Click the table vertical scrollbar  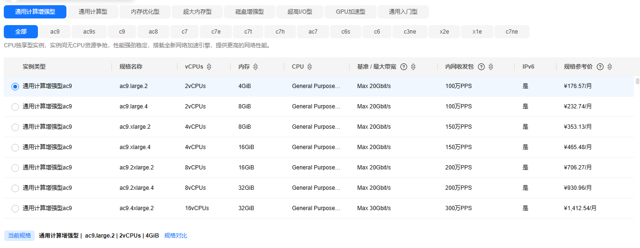[x=637, y=81]
